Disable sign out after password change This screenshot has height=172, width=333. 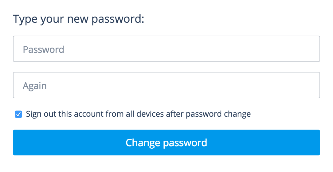(19, 115)
